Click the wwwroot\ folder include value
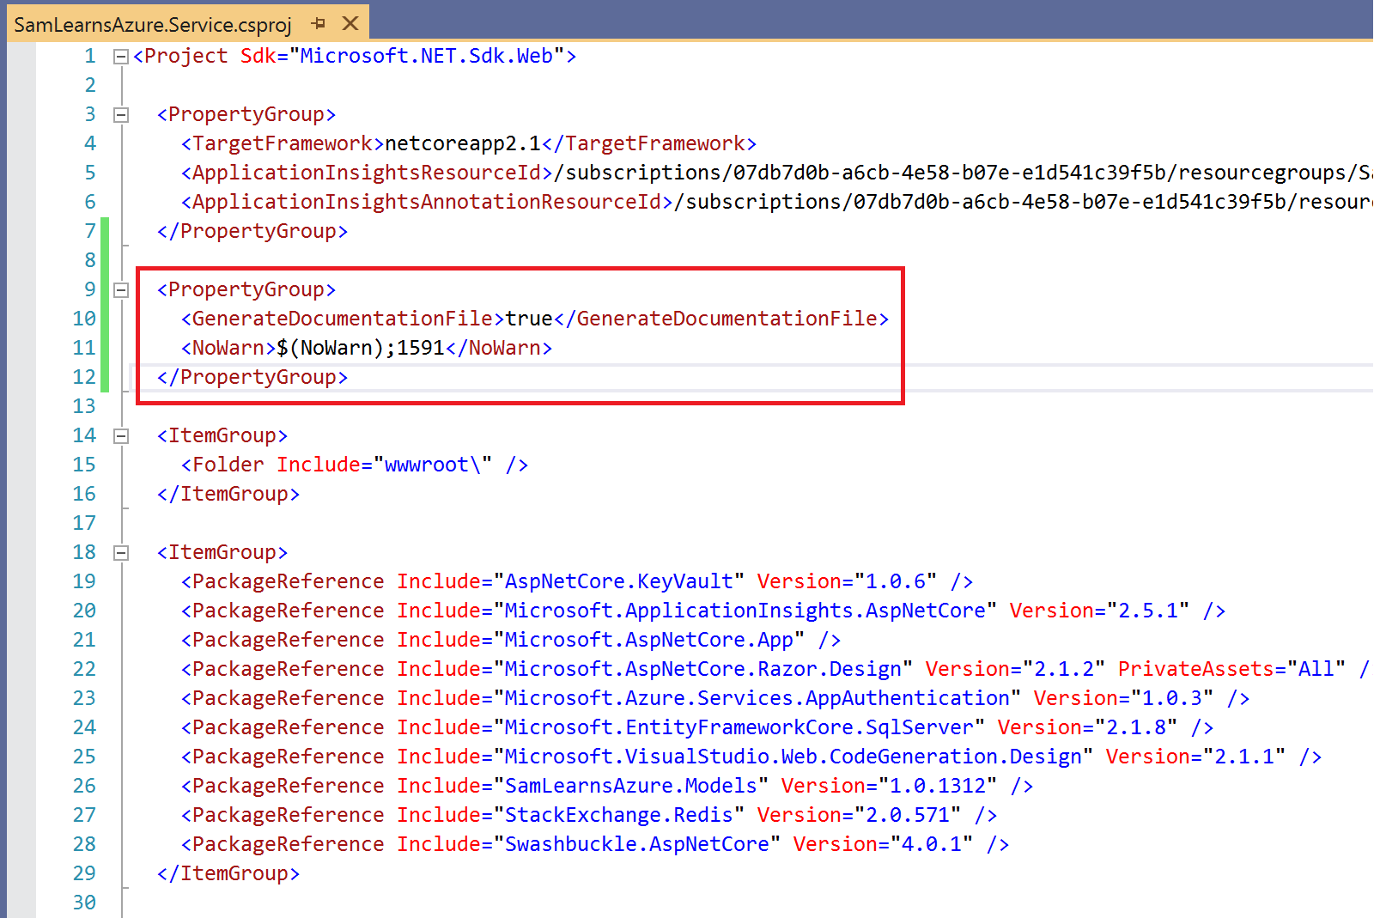The width and height of the screenshot is (1374, 918). point(432,465)
